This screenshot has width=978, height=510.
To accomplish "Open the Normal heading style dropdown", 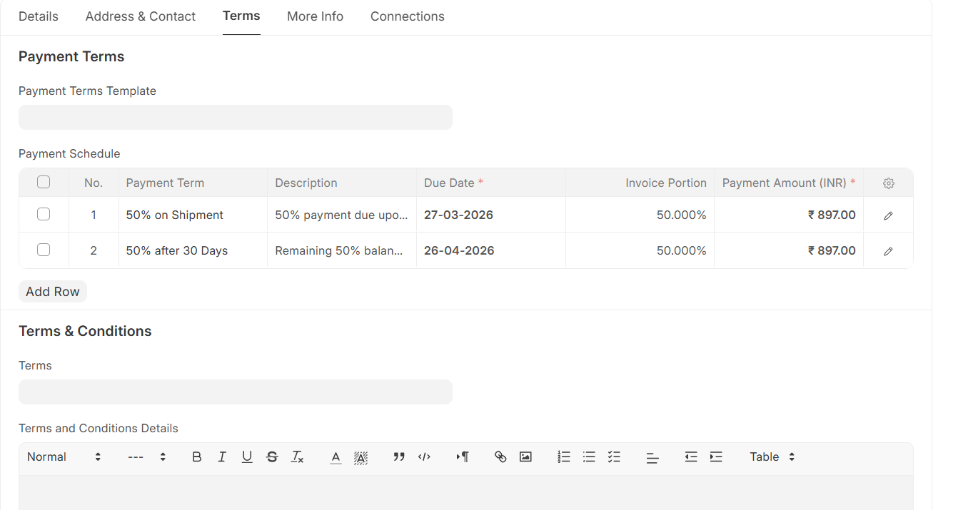I will pyautogui.click(x=64, y=457).
